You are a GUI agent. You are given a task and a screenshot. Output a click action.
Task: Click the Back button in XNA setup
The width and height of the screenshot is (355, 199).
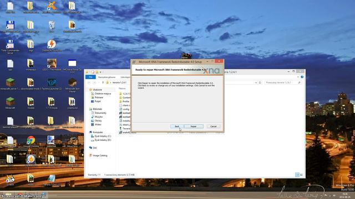pyautogui.click(x=177, y=127)
